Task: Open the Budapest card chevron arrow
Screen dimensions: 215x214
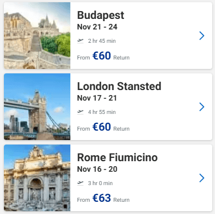Action: point(202,36)
